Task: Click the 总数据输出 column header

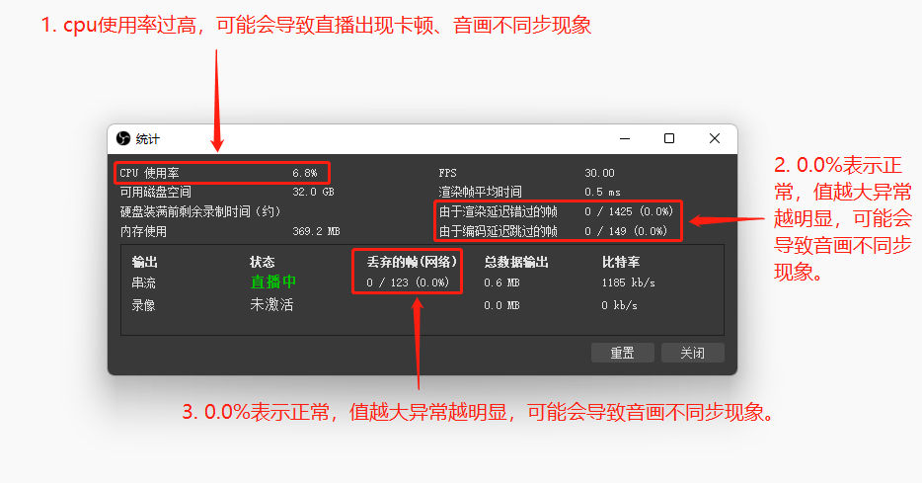Action: [516, 262]
